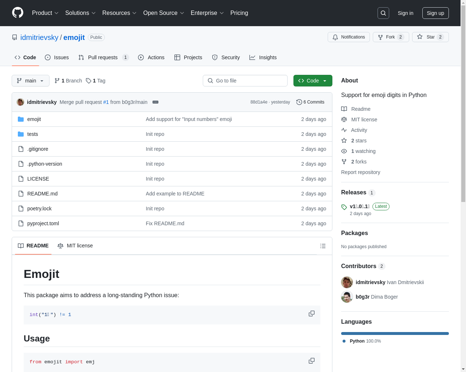Copy the int code snippet
466x372 pixels.
click(312, 314)
